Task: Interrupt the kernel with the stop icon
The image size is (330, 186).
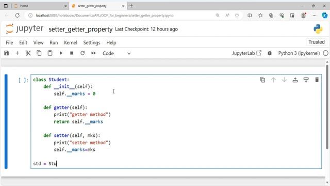Action: click(x=72, y=53)
